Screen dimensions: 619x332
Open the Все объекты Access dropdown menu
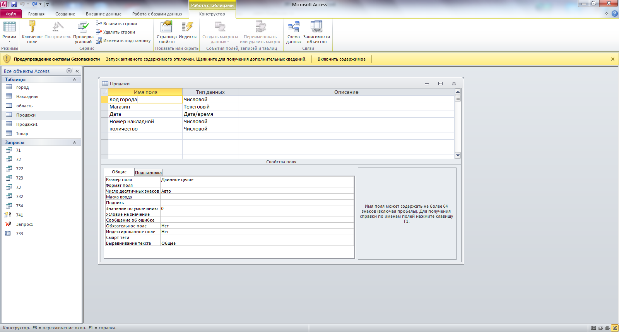69,71
